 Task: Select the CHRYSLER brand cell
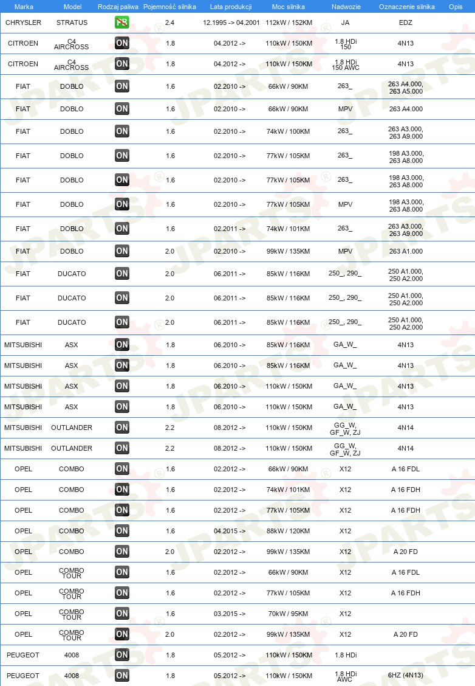click(x=23, y=23)
